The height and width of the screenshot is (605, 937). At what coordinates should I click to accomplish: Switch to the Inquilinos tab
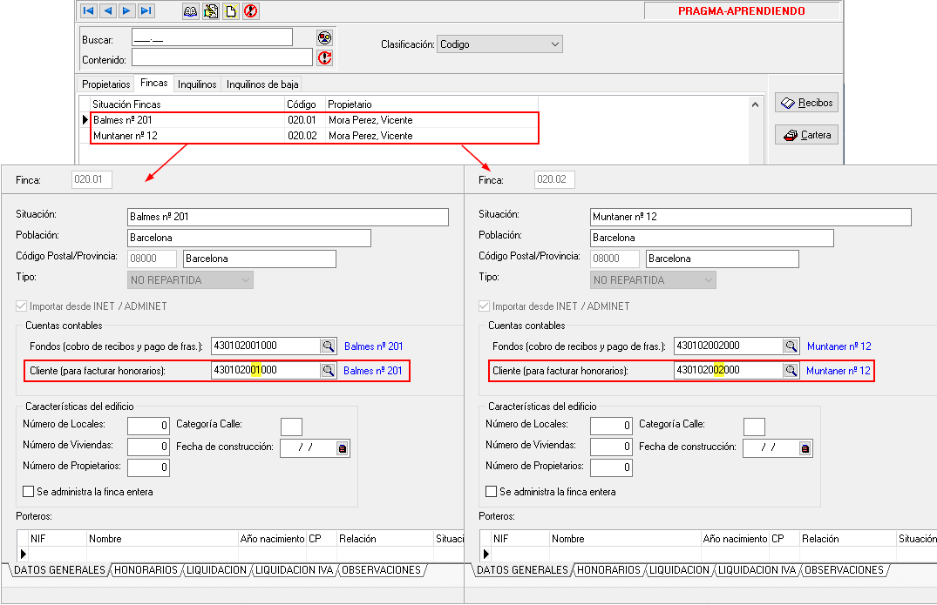pos(197,84)
